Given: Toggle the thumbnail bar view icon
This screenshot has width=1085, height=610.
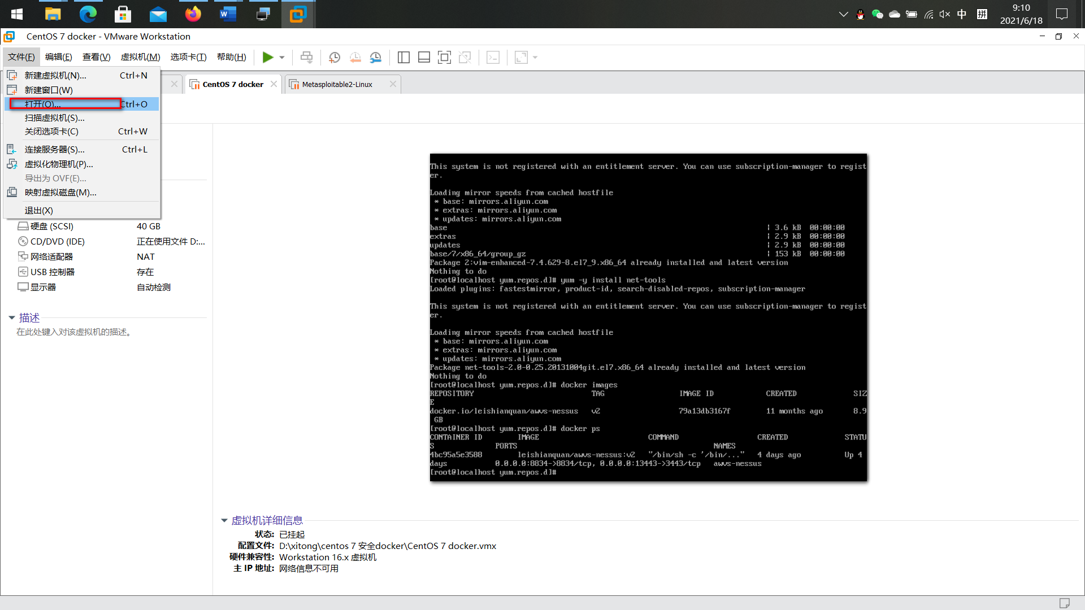Looking at the screenshot, I should pos(424,57).
